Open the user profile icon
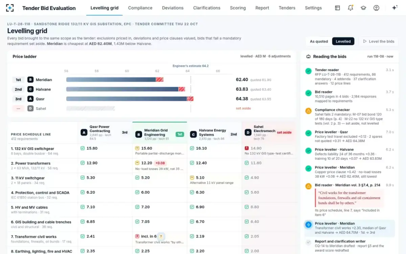 click(x=376, y=8)
